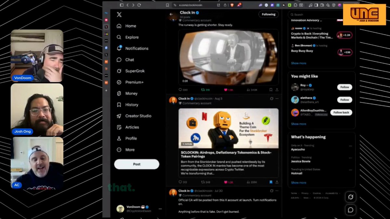The image size is (390, 219).
Task: Bookmark the video post
Action: 271,90
